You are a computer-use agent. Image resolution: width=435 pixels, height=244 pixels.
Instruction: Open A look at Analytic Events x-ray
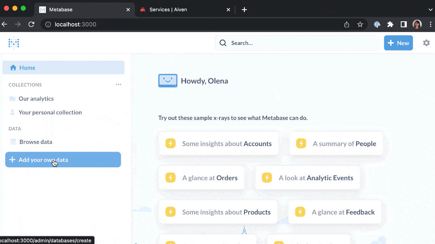(308, 178)
